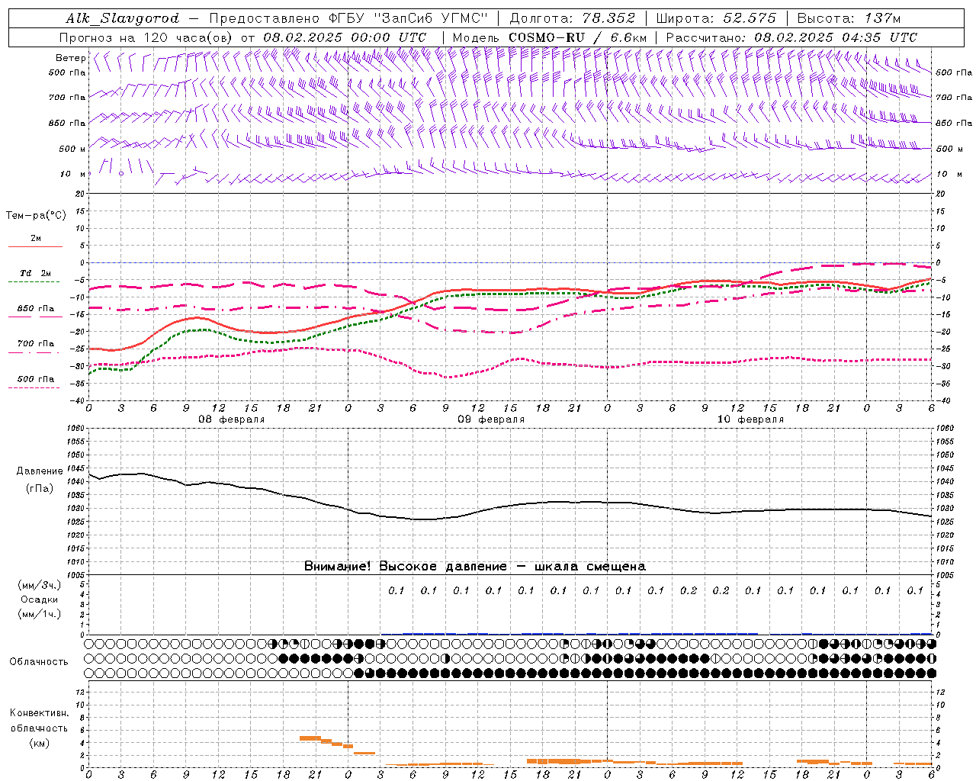Viewport: 976px width, 781px height.
Task: Select the 2м legend entry with solid line
Action: coord(36,238)
